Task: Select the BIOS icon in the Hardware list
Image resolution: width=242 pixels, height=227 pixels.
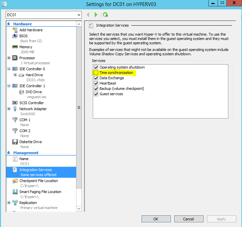Action: [15, 36]
